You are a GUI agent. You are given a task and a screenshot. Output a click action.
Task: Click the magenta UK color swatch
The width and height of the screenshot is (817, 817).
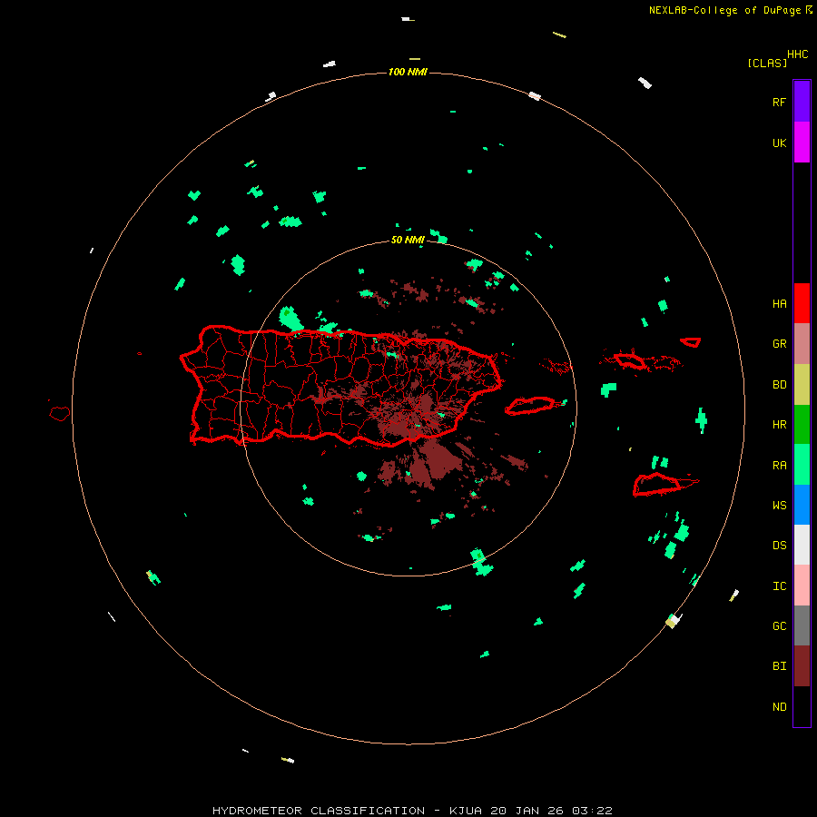point(802,143)
